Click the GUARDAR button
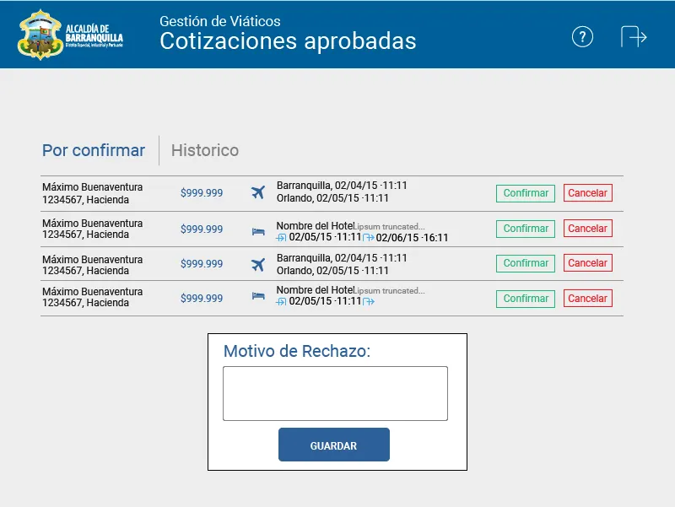Screen dimensions: 675x507 tap(334, 445)
